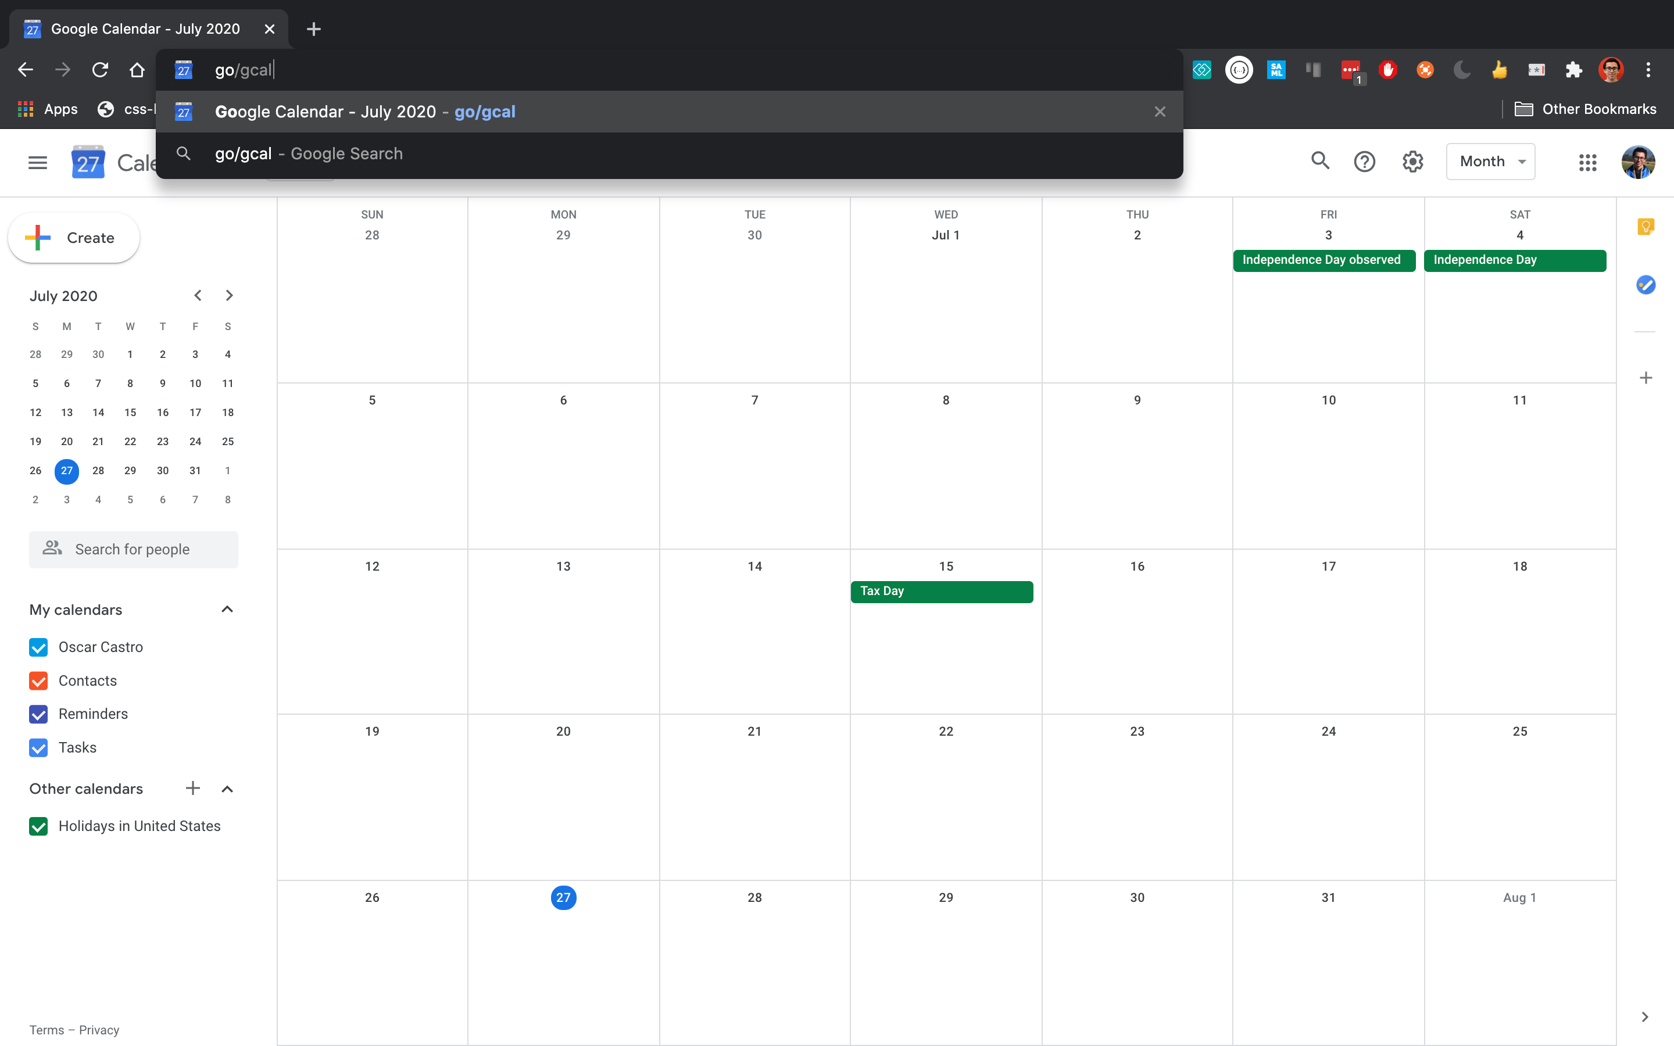
Task: Toggle the main menu hamburger icon
Action: [x=37, y=163]
